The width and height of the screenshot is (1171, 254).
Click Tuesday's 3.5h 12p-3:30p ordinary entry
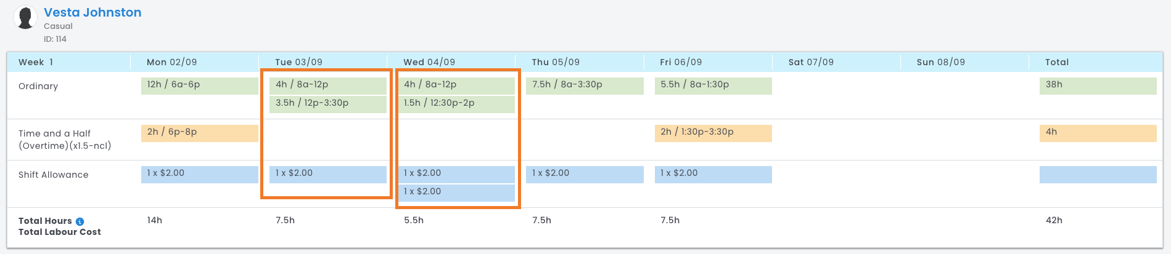point(327,104)
